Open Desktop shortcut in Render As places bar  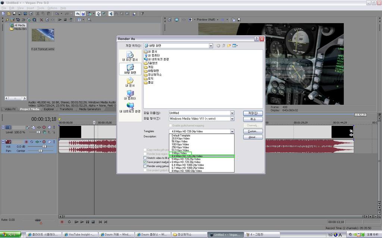pos(130,69)
